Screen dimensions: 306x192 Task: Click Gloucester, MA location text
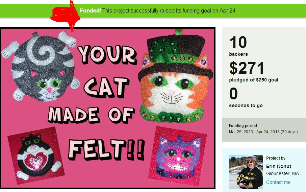point(282,173)
